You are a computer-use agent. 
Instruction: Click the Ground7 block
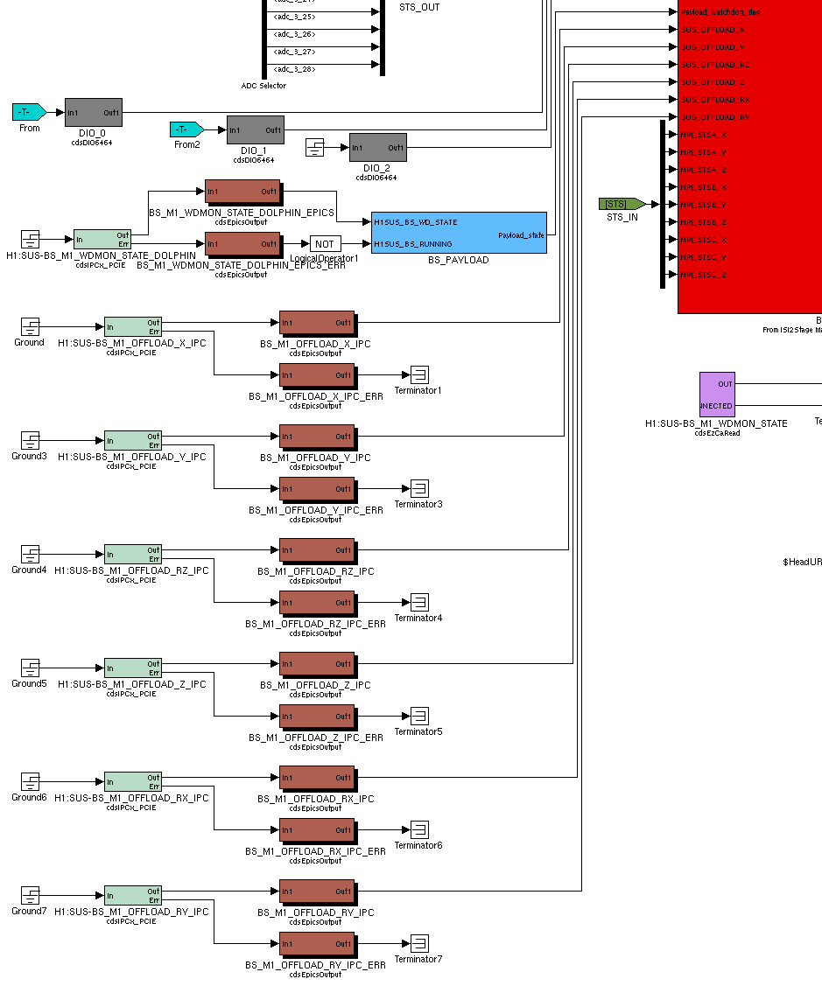click(30, 896)
